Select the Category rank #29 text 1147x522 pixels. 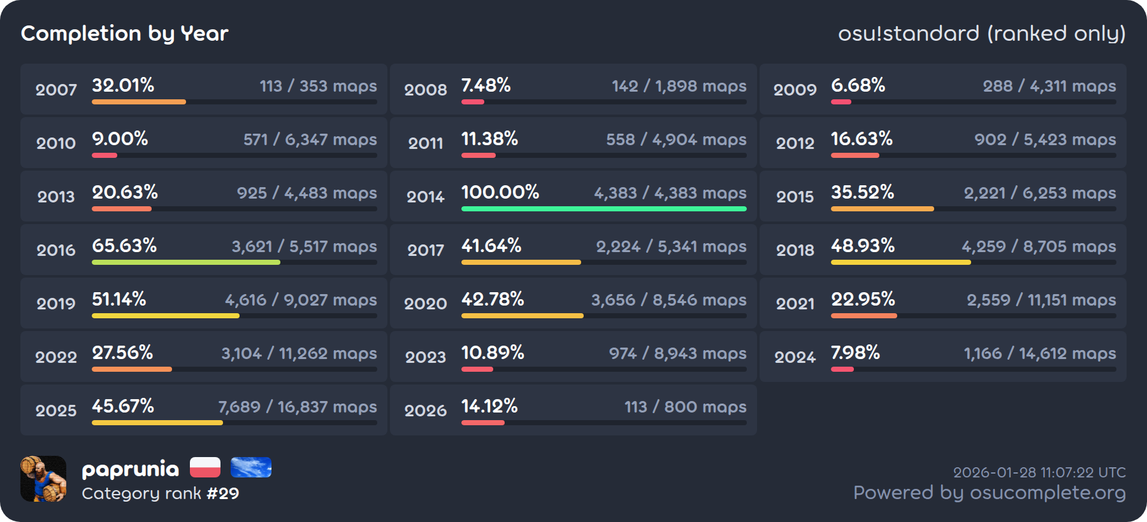[160, 493]
